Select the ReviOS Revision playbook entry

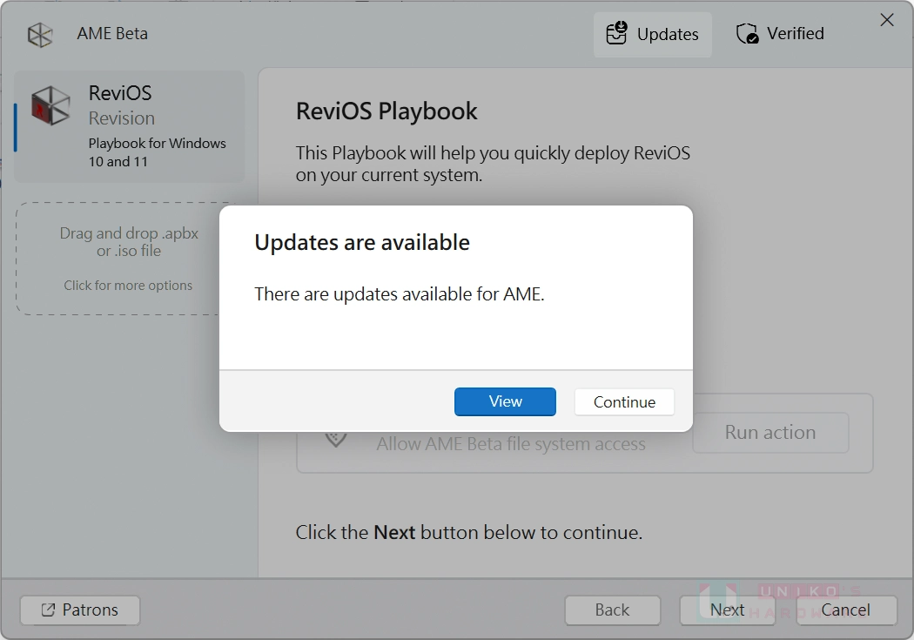(x=129, y=126)
